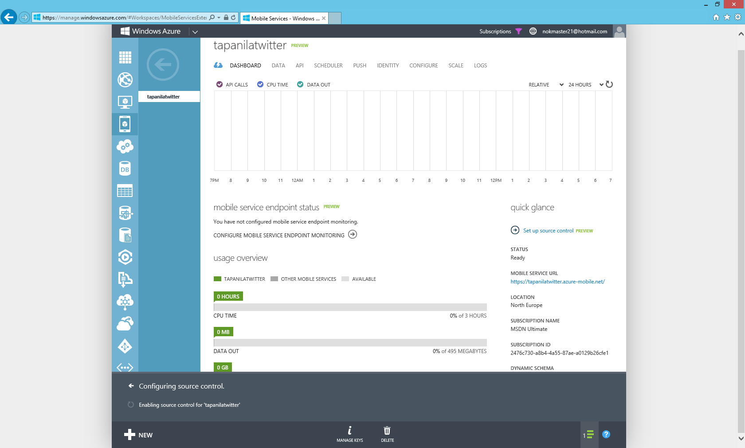Image resolution: width=745 pixels, height=448 pixels.
Task: Click Delete trash icon
Action: coord(387,434)
